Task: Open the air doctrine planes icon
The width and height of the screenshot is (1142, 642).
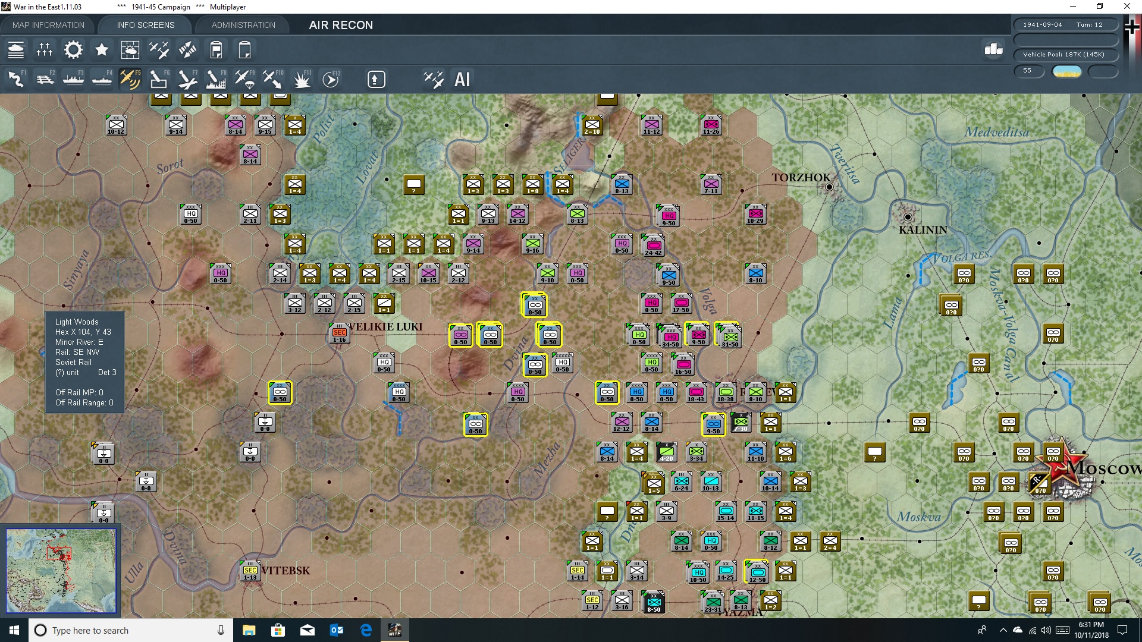Action: coord(159,50)
